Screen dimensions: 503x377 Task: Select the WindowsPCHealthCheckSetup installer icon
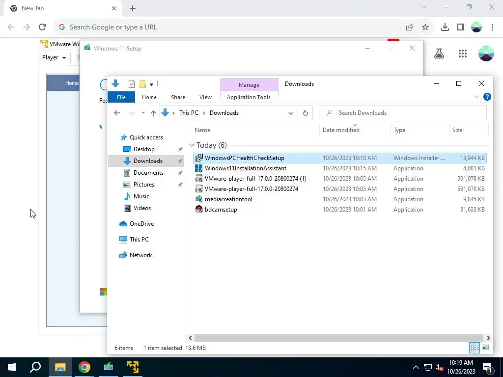[x=199, y=158]
